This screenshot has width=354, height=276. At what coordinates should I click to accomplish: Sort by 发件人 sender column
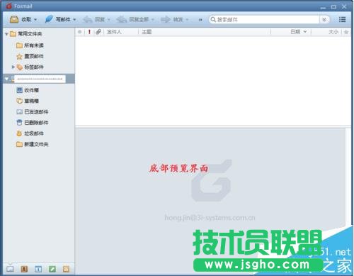(x=114, y=32)
